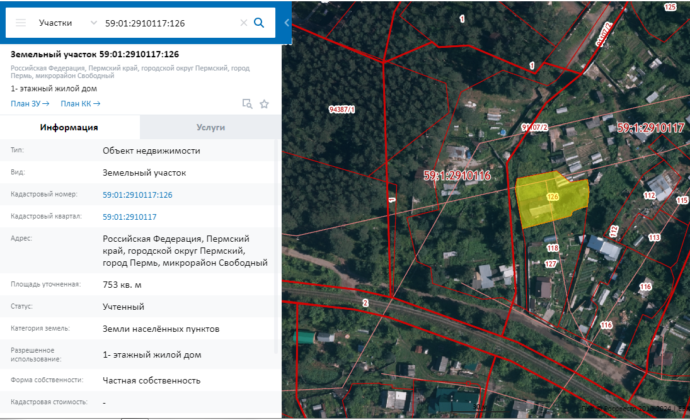Select the Земли населённых пунктов value
The image size is (690, 420).
(x=161, y=329)
